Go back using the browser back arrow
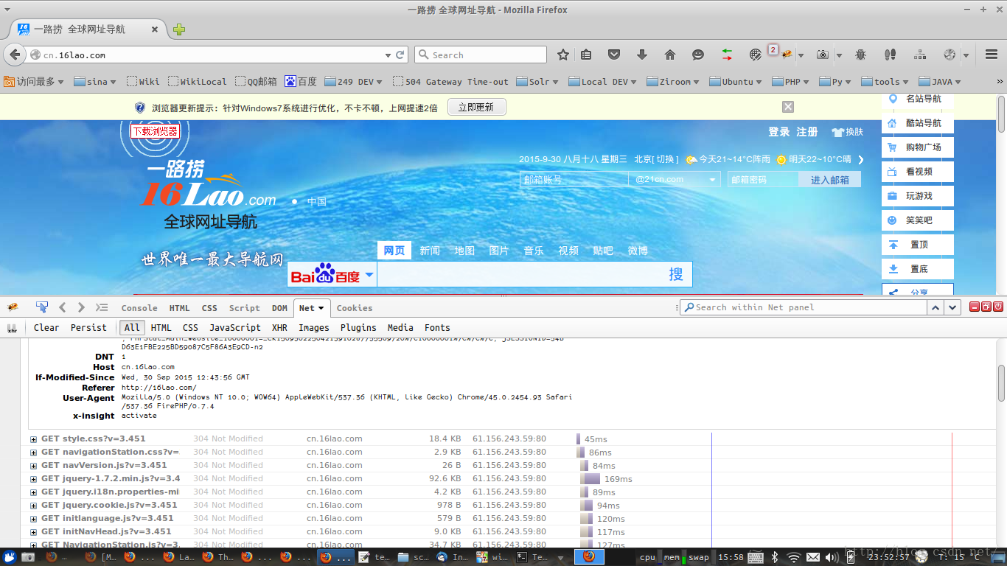Image resolution: width=1007 pixels, height=566 pixels. 15,55
